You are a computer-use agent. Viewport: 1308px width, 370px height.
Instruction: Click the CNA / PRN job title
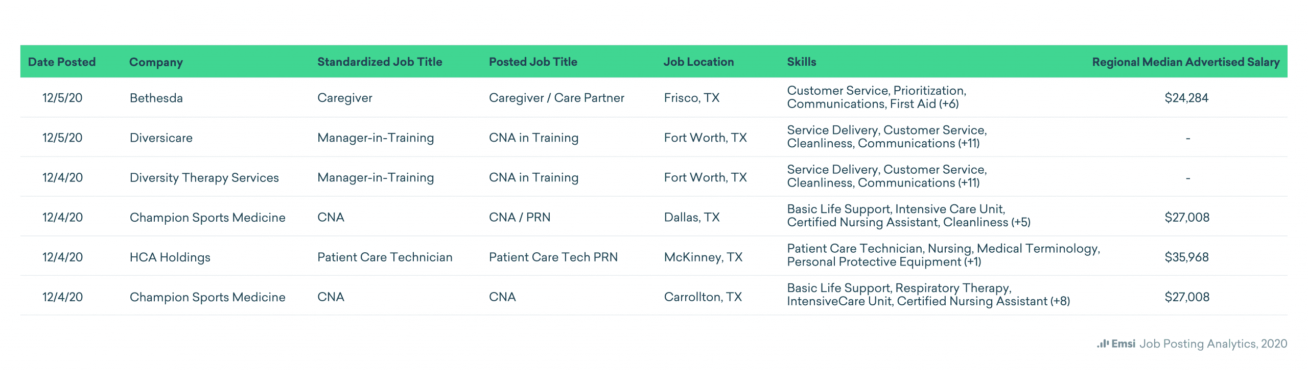(520, 218)
